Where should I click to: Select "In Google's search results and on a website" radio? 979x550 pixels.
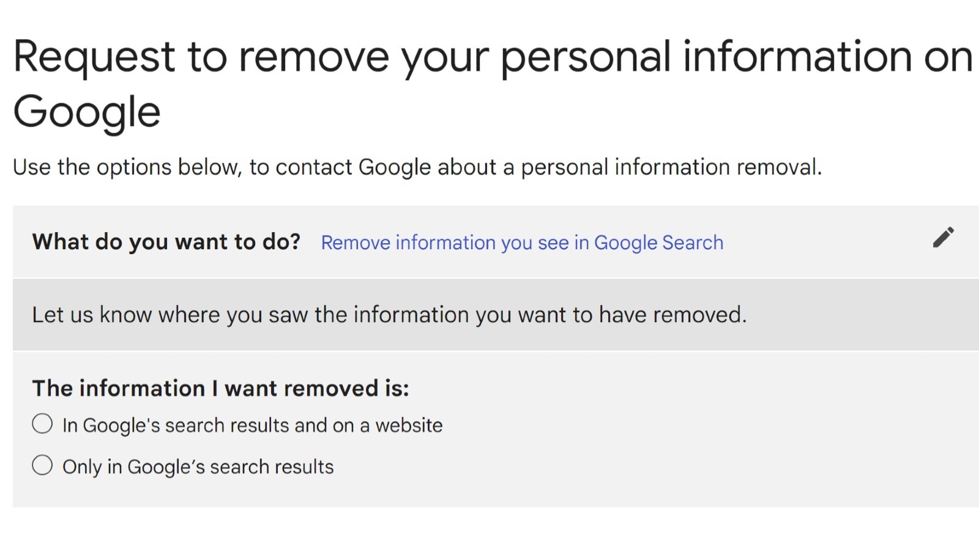(42, 424)
